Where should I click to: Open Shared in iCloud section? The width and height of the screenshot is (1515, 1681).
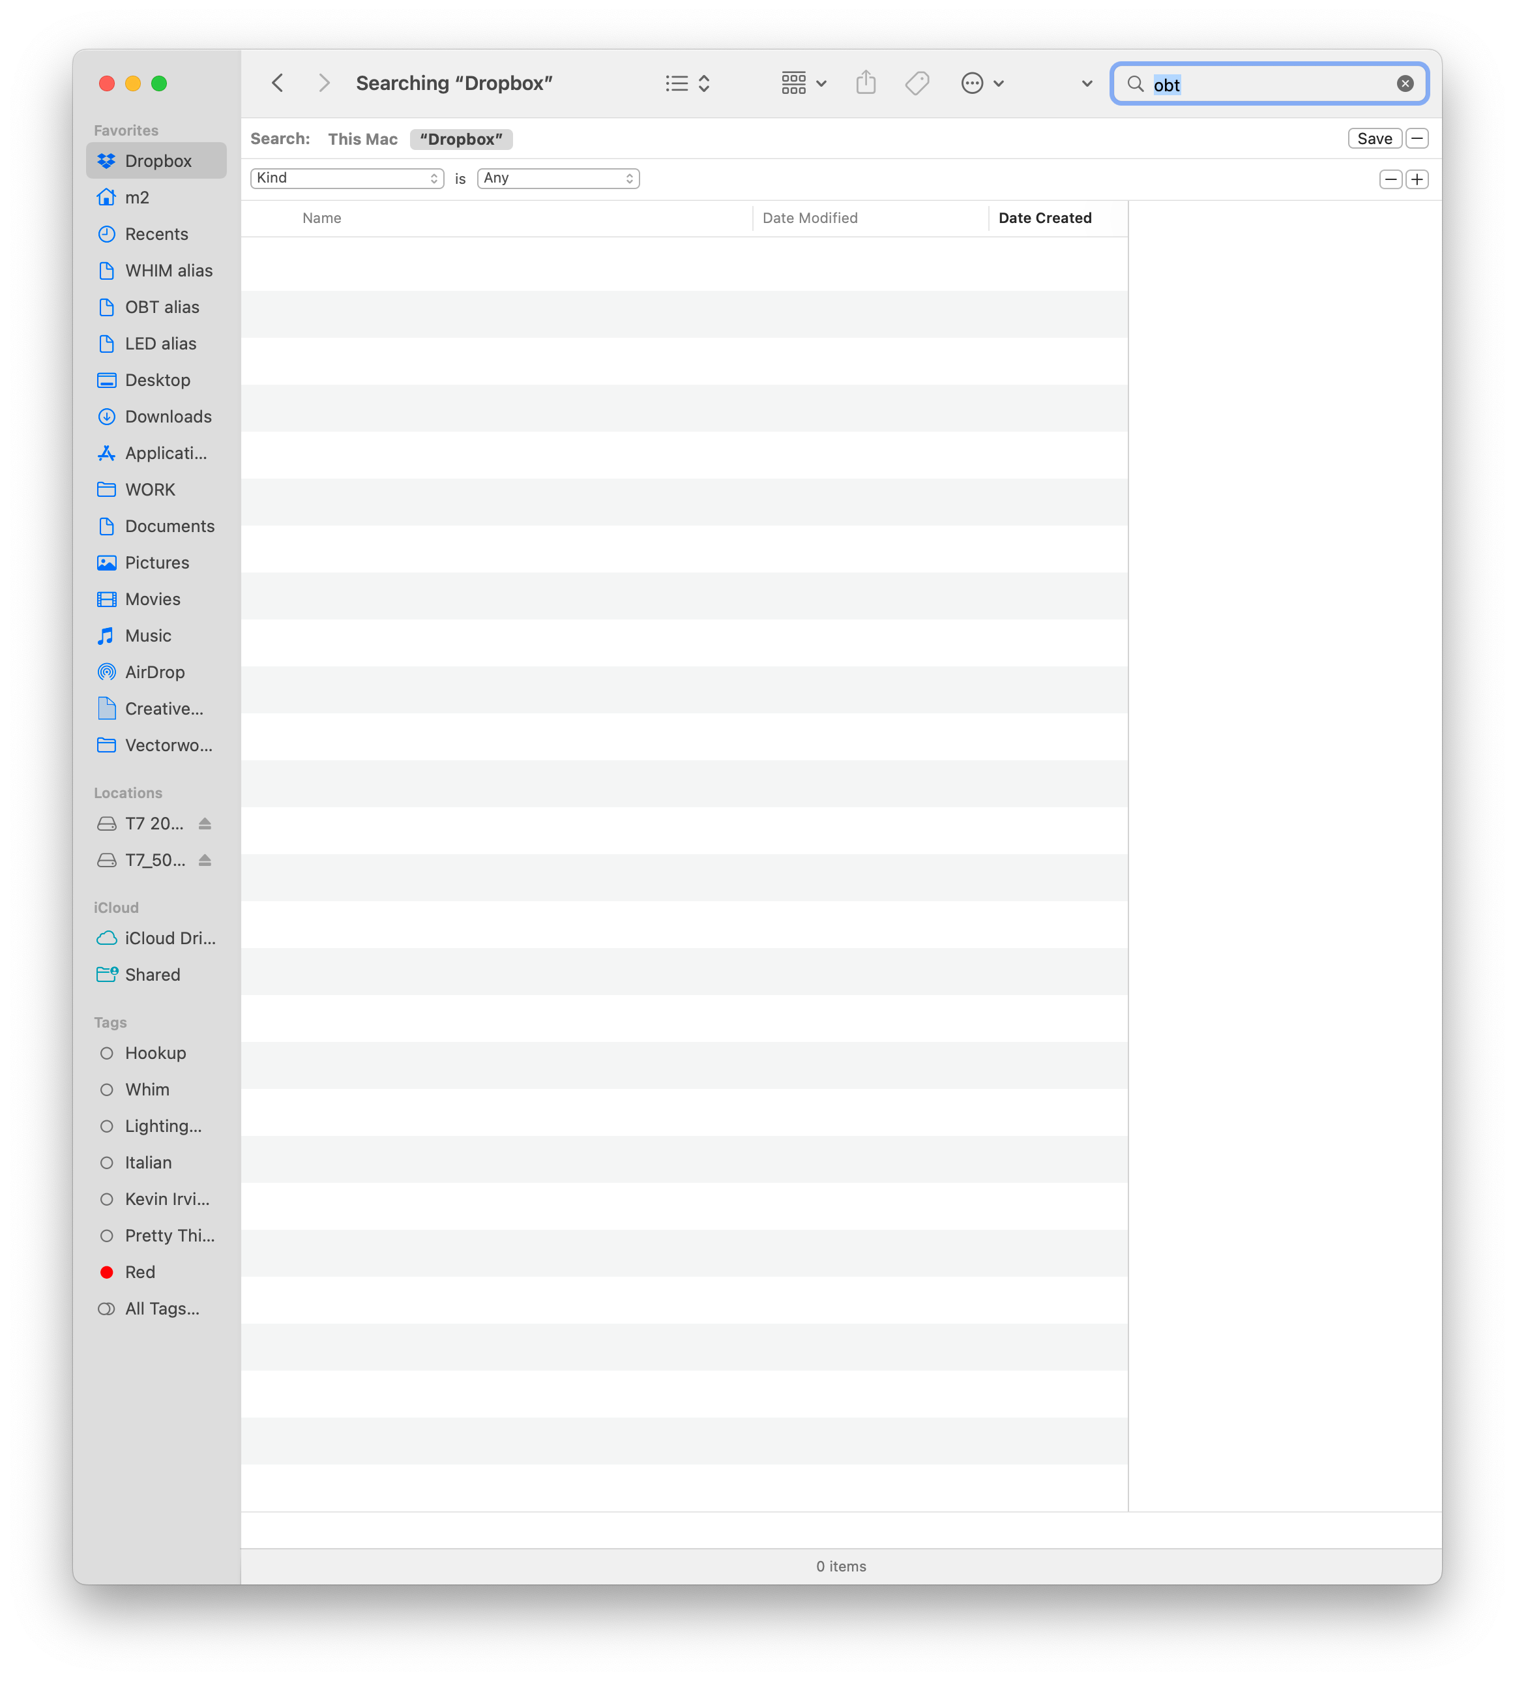tap(156, 975)
